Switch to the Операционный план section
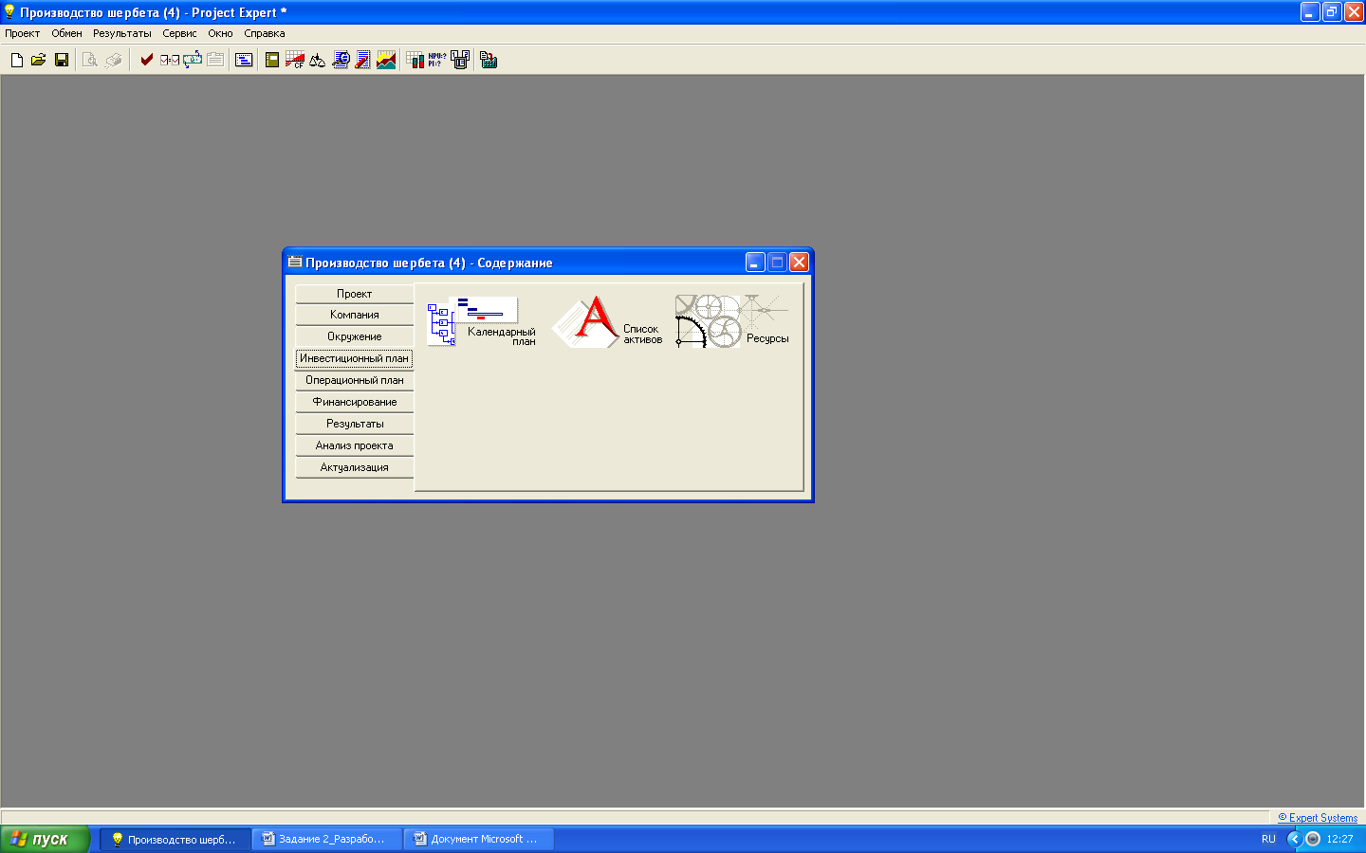The width and height of the screenshot is (1366, 853). (354, 380)
